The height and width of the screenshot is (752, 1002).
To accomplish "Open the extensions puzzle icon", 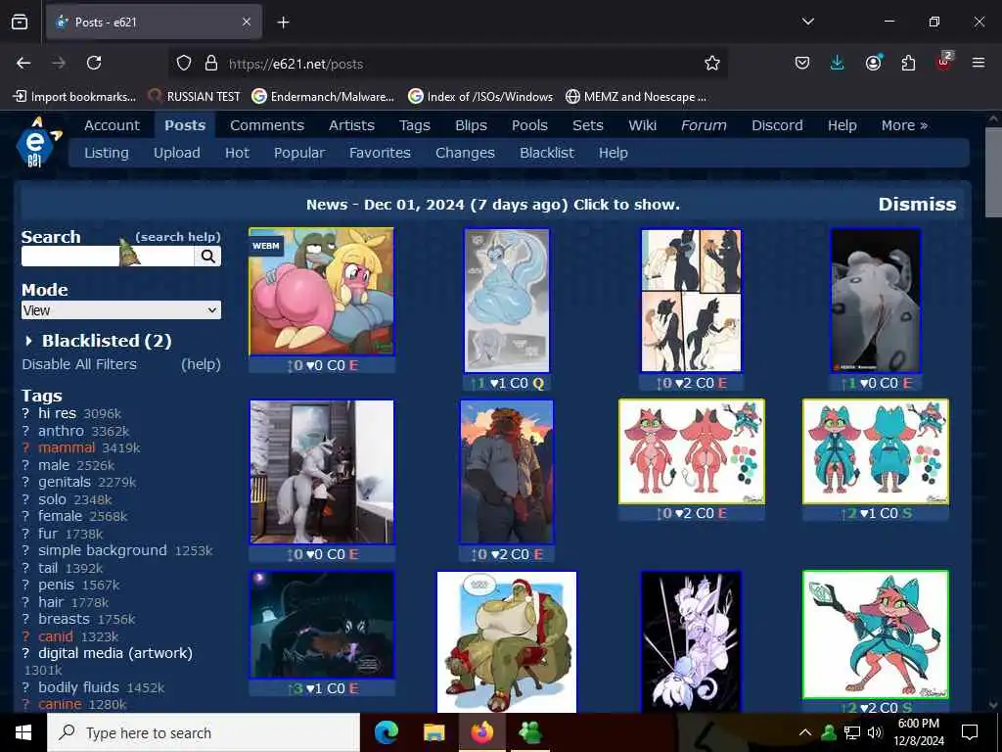I will point(908,63).
